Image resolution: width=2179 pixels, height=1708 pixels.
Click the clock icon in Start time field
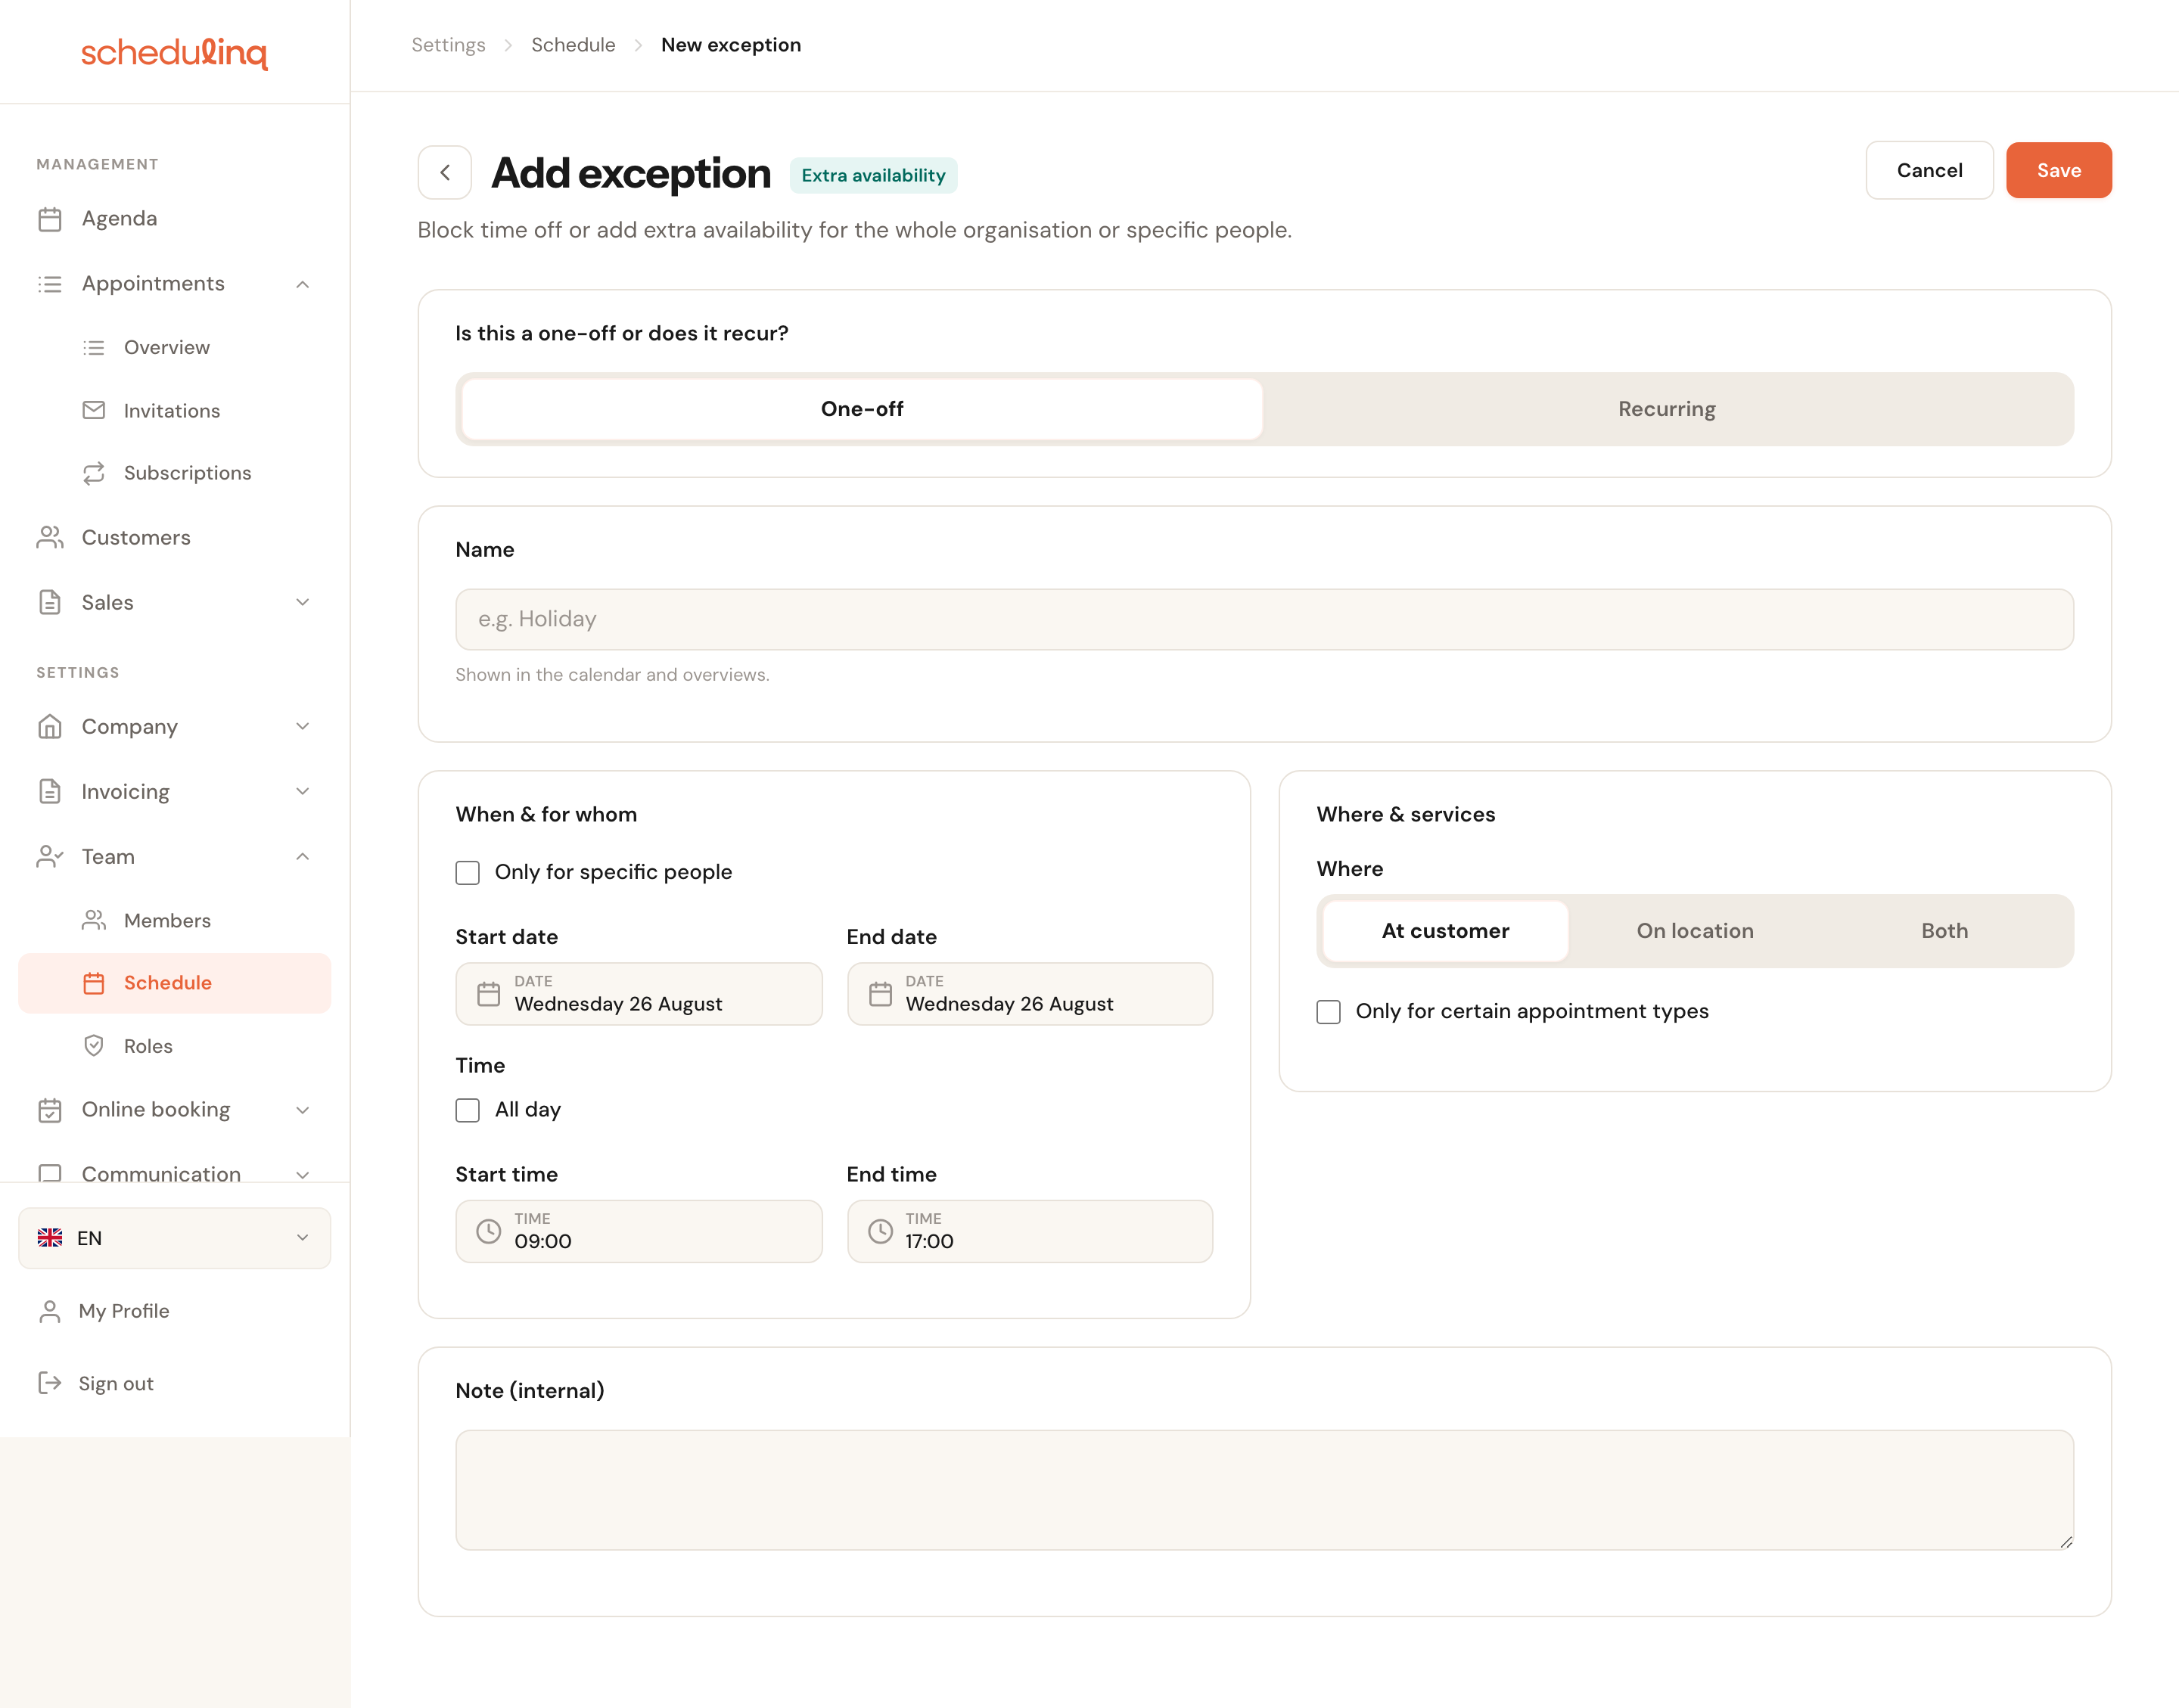[489, 1231]
